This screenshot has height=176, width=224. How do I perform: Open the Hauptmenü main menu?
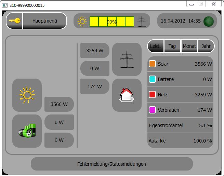45,21
